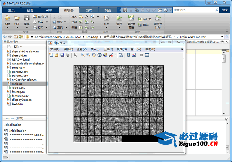
Task: Click the 查找文件 find files button
Action: (x=41, y=17)
